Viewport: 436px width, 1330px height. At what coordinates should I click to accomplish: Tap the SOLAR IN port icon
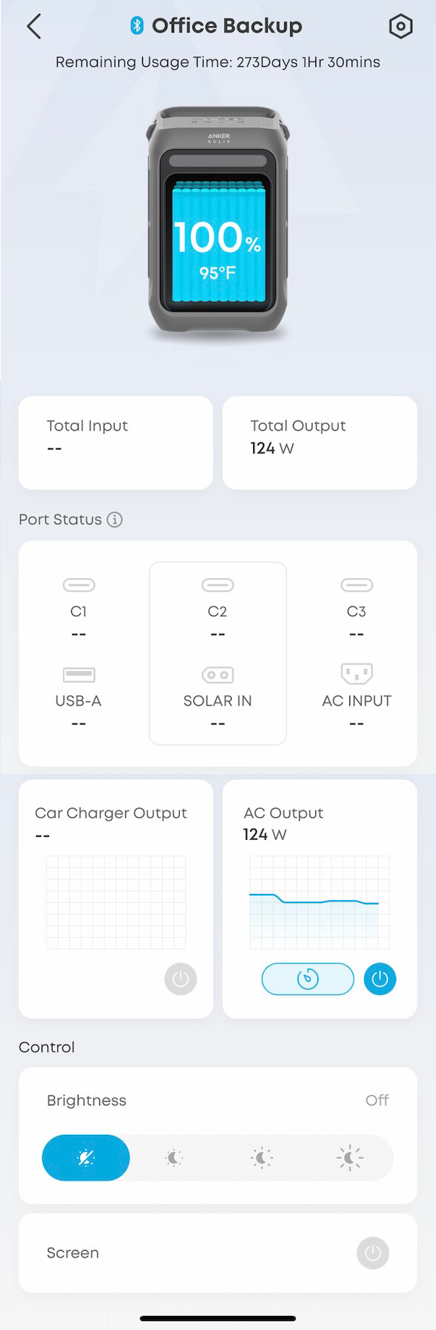point(218,675)
